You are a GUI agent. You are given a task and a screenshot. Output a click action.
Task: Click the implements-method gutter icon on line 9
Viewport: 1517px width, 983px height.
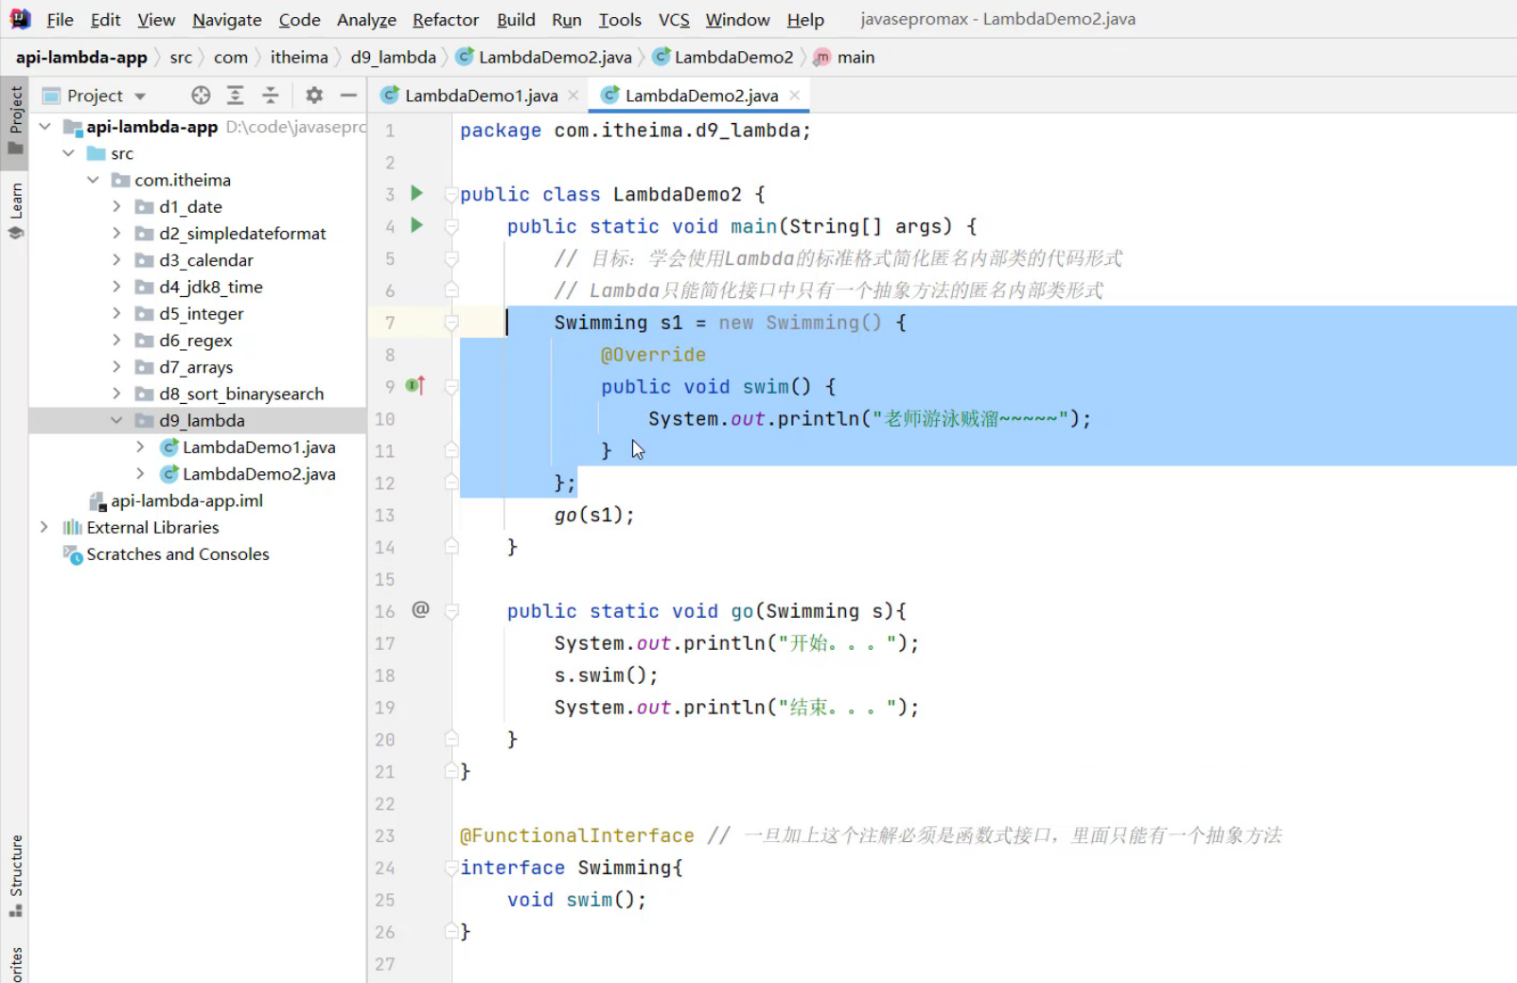[415, 386]
